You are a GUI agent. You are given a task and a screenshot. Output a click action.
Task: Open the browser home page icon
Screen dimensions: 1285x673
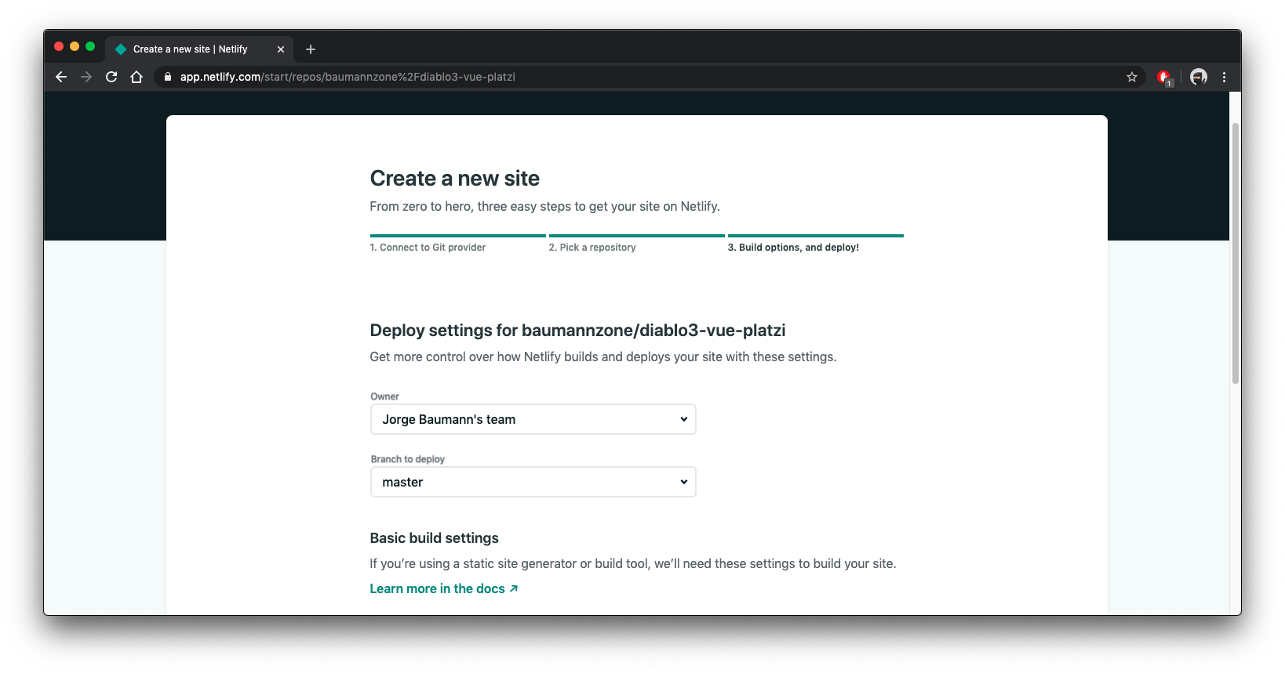tap(137, 77)
